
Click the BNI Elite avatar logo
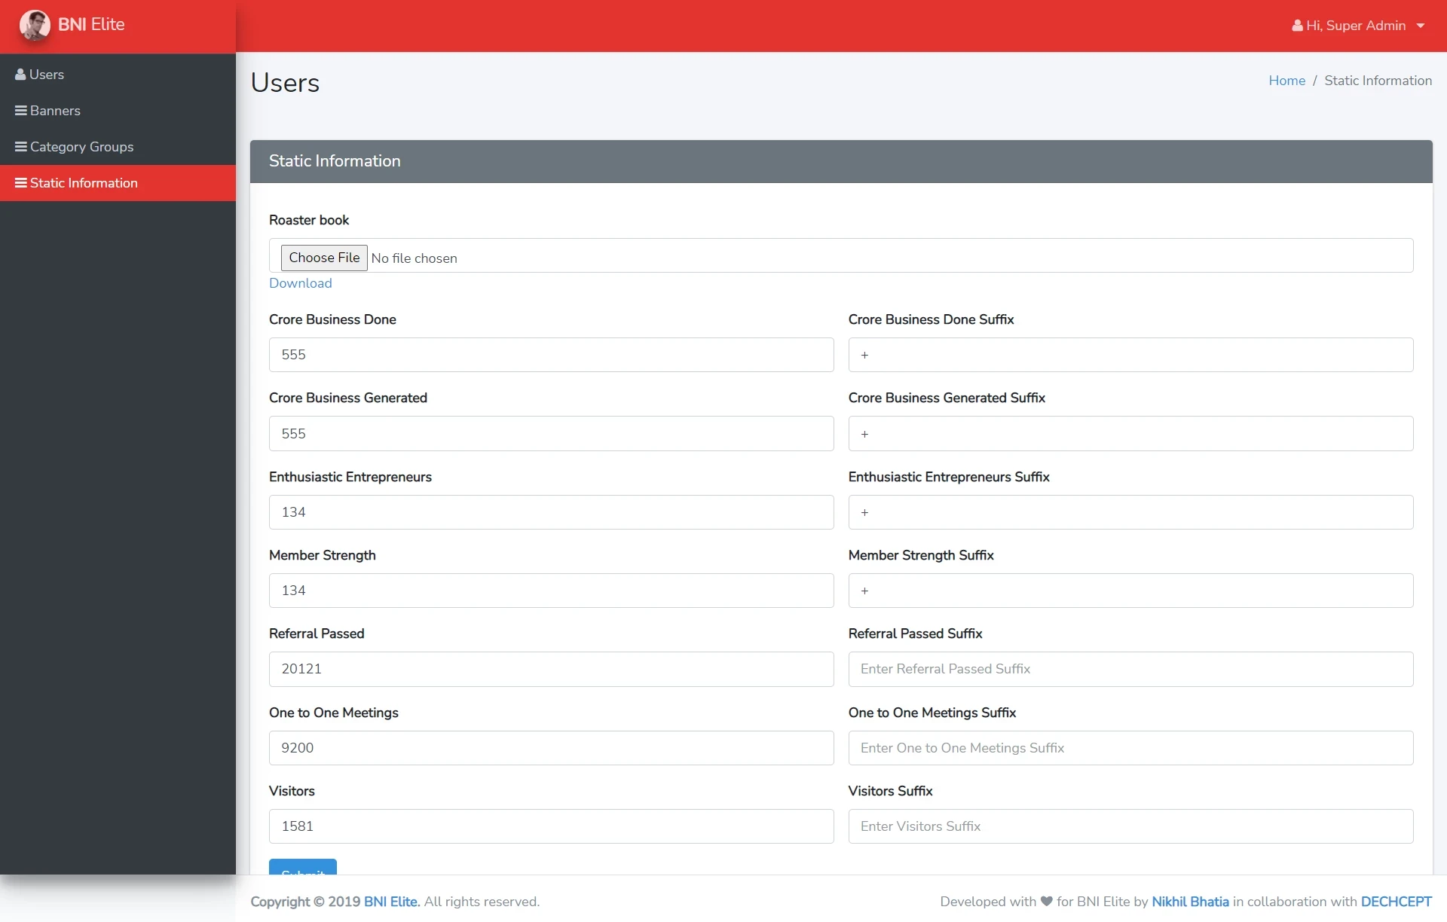coord(35,25)
